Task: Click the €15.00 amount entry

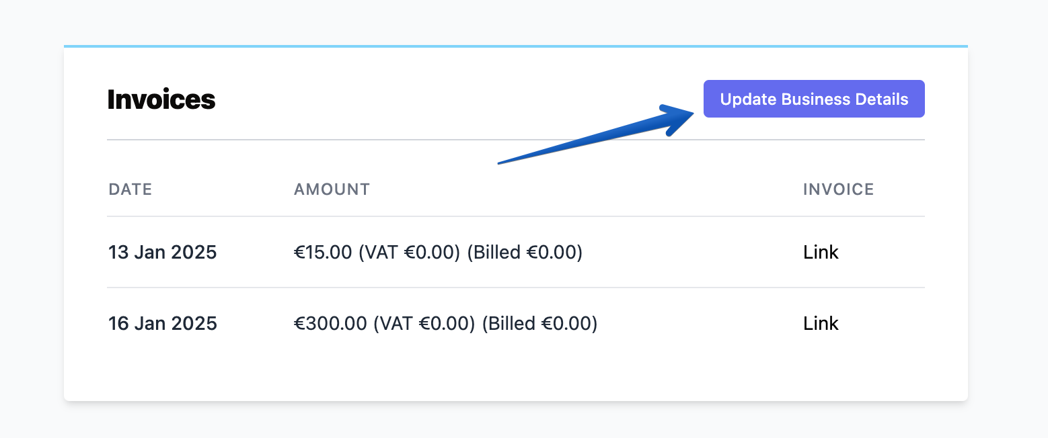Action: (x=322, y=252)
